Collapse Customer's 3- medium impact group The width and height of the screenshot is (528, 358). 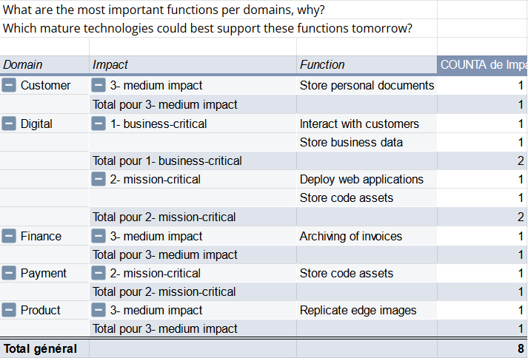[98, 85]
